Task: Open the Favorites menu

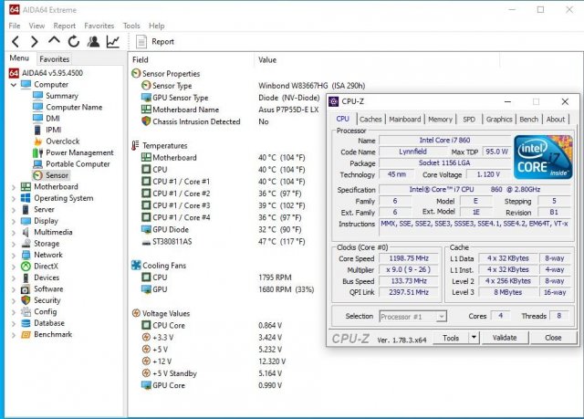Action: pyautogui.click(x=99, y=26)
